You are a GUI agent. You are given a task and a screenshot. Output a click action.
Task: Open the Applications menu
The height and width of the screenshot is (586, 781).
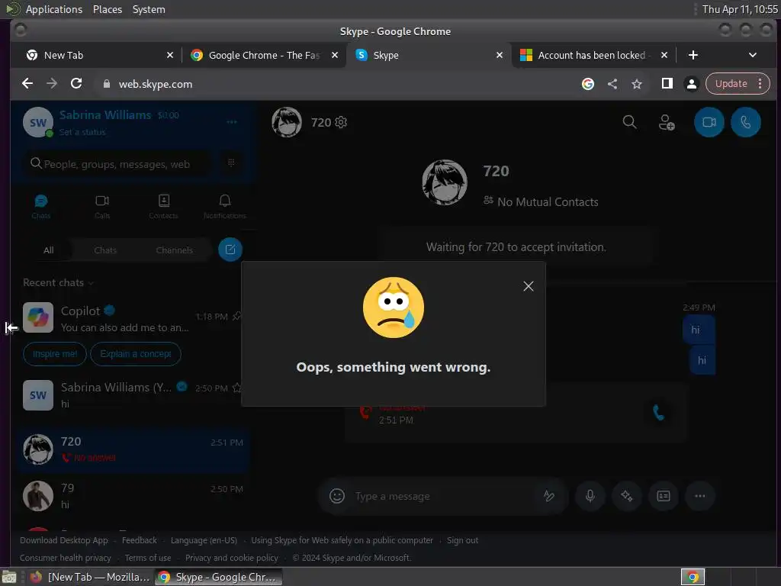click(x=54, y=9)
